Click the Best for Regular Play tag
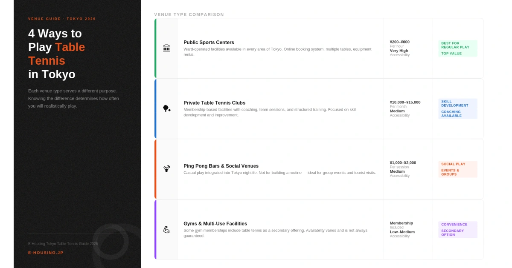This screenshot has height=268, width=512. tap(455, 45)
